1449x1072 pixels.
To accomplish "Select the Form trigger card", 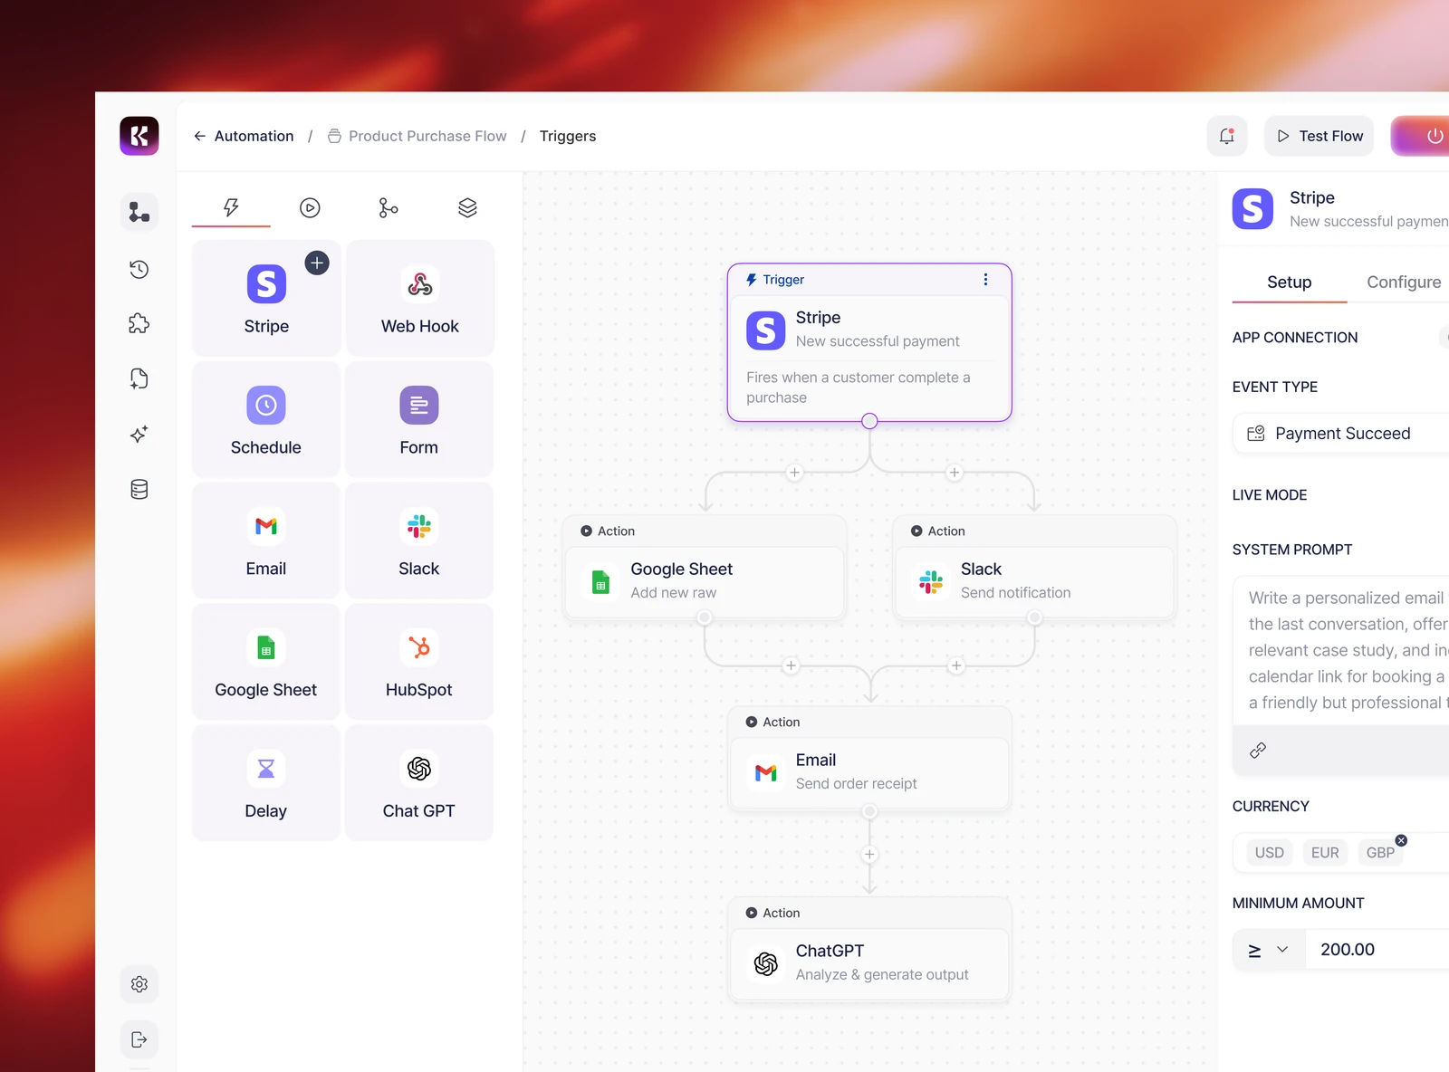I will [x=419, y=419].
